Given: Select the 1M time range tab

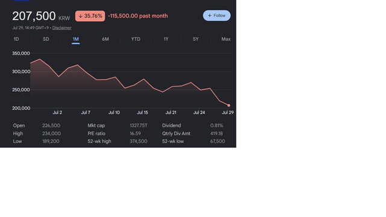Looking at the screenshot, I should pos(75,39).
